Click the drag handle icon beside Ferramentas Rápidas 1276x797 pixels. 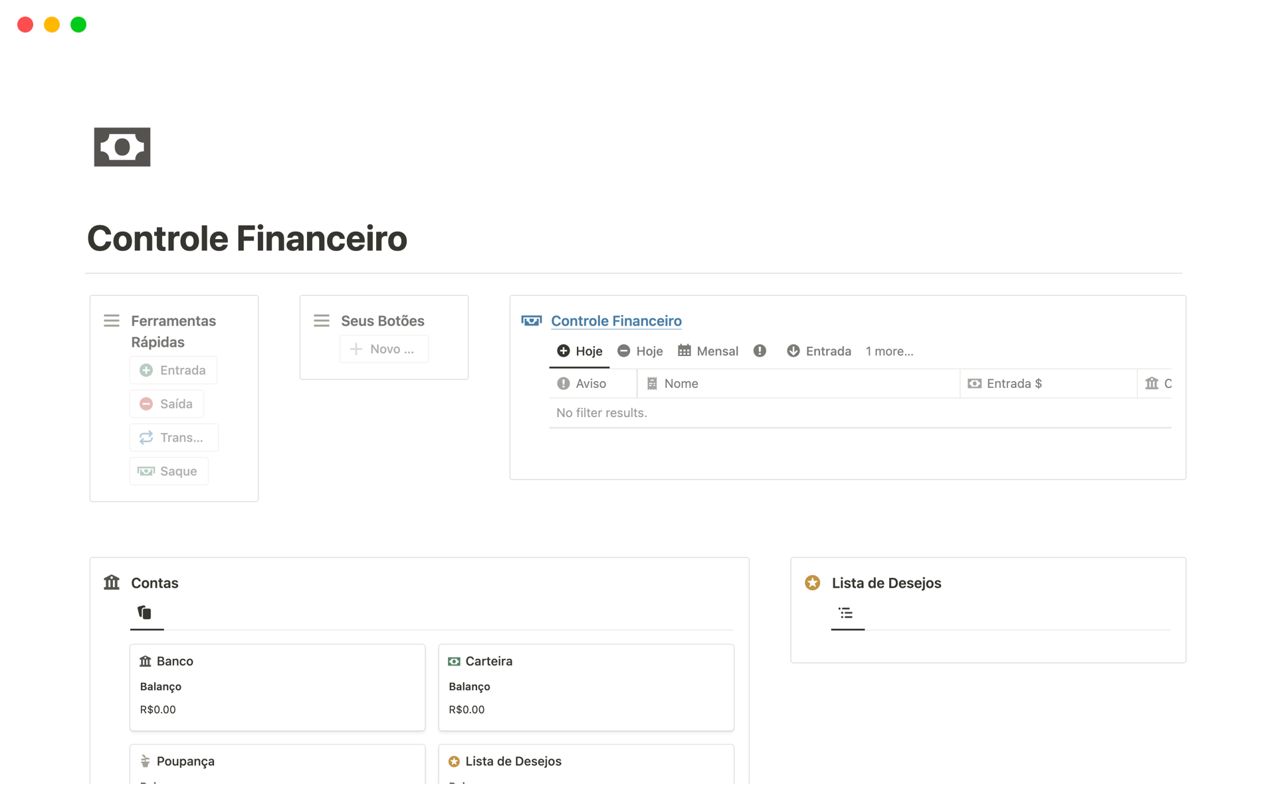(x=111, y=320)
